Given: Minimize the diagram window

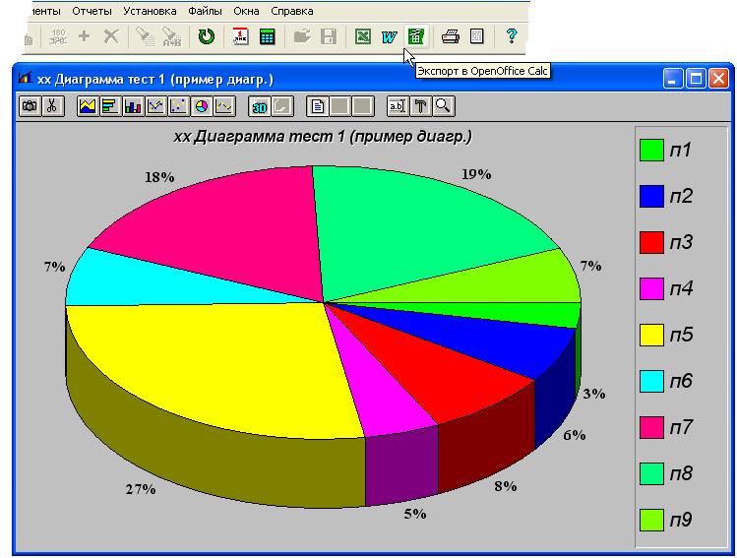Looking at the screenshot, I should pyautogui.click(x=673, y=79).
